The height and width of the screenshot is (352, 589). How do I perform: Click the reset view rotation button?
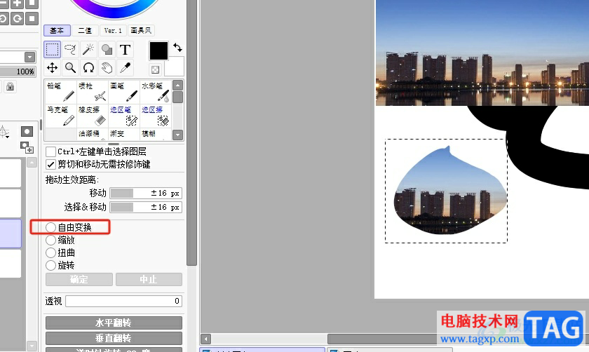tap(32, 18)
